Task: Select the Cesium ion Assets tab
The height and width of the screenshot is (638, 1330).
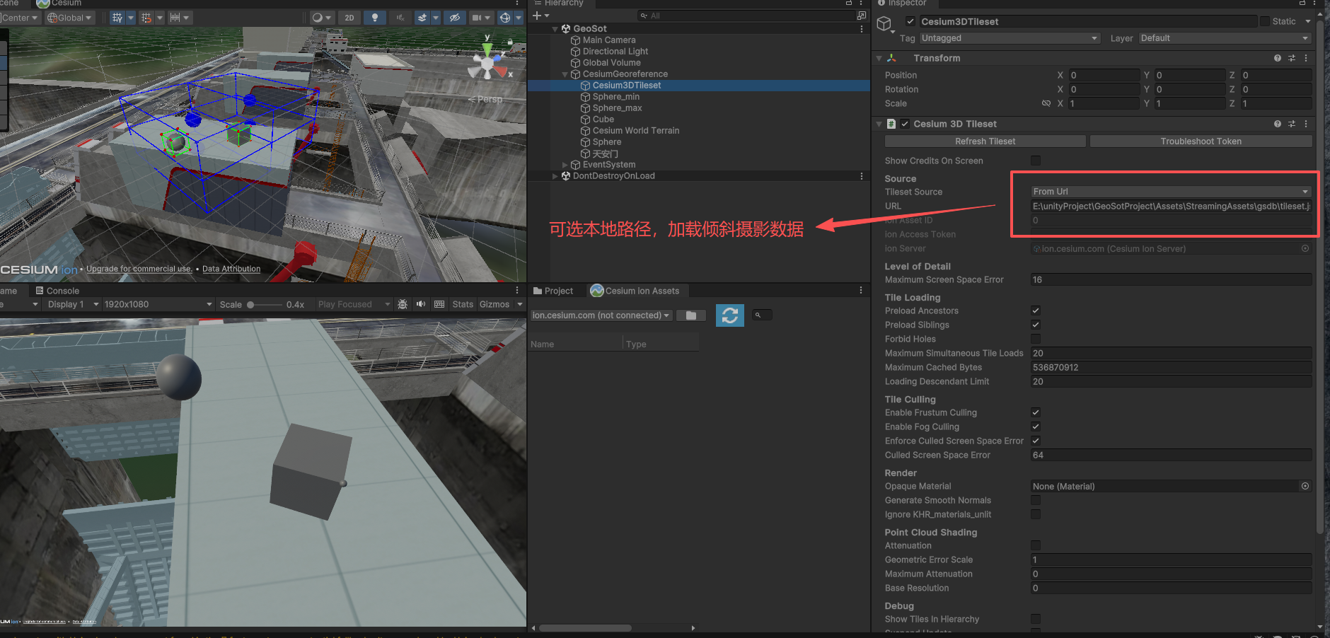Action: (x=635, y=291)
